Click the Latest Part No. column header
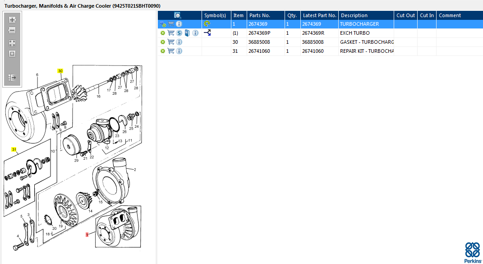This screenshot has height=264, width=483. 319,15
